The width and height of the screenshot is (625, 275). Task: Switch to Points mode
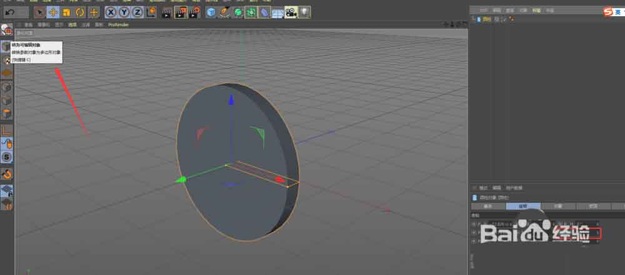click(7, 87)
